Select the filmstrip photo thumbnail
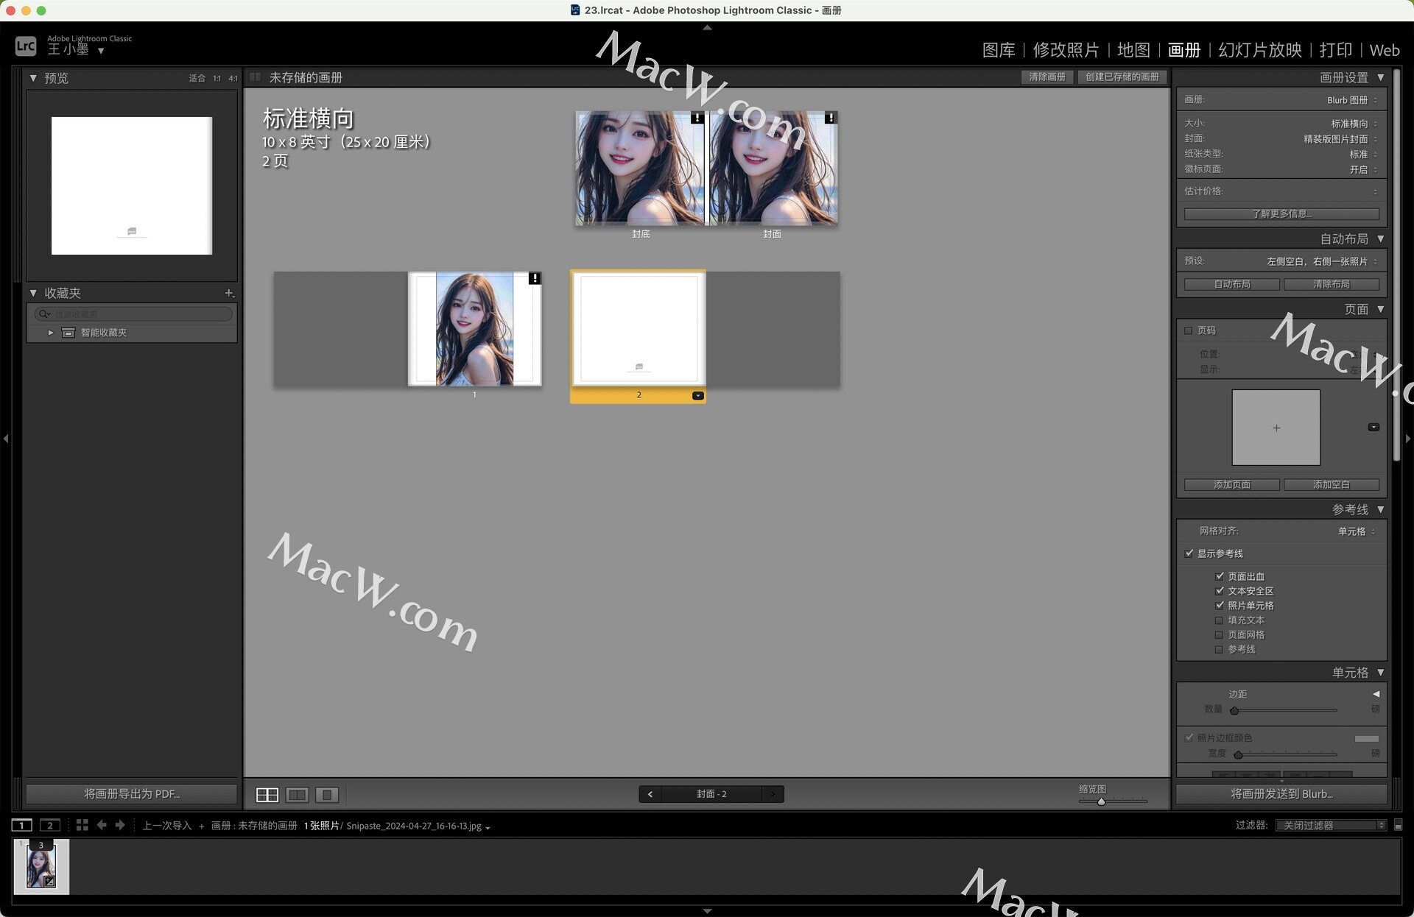This screenshot has height=917, width=1414. pos(41,868)
